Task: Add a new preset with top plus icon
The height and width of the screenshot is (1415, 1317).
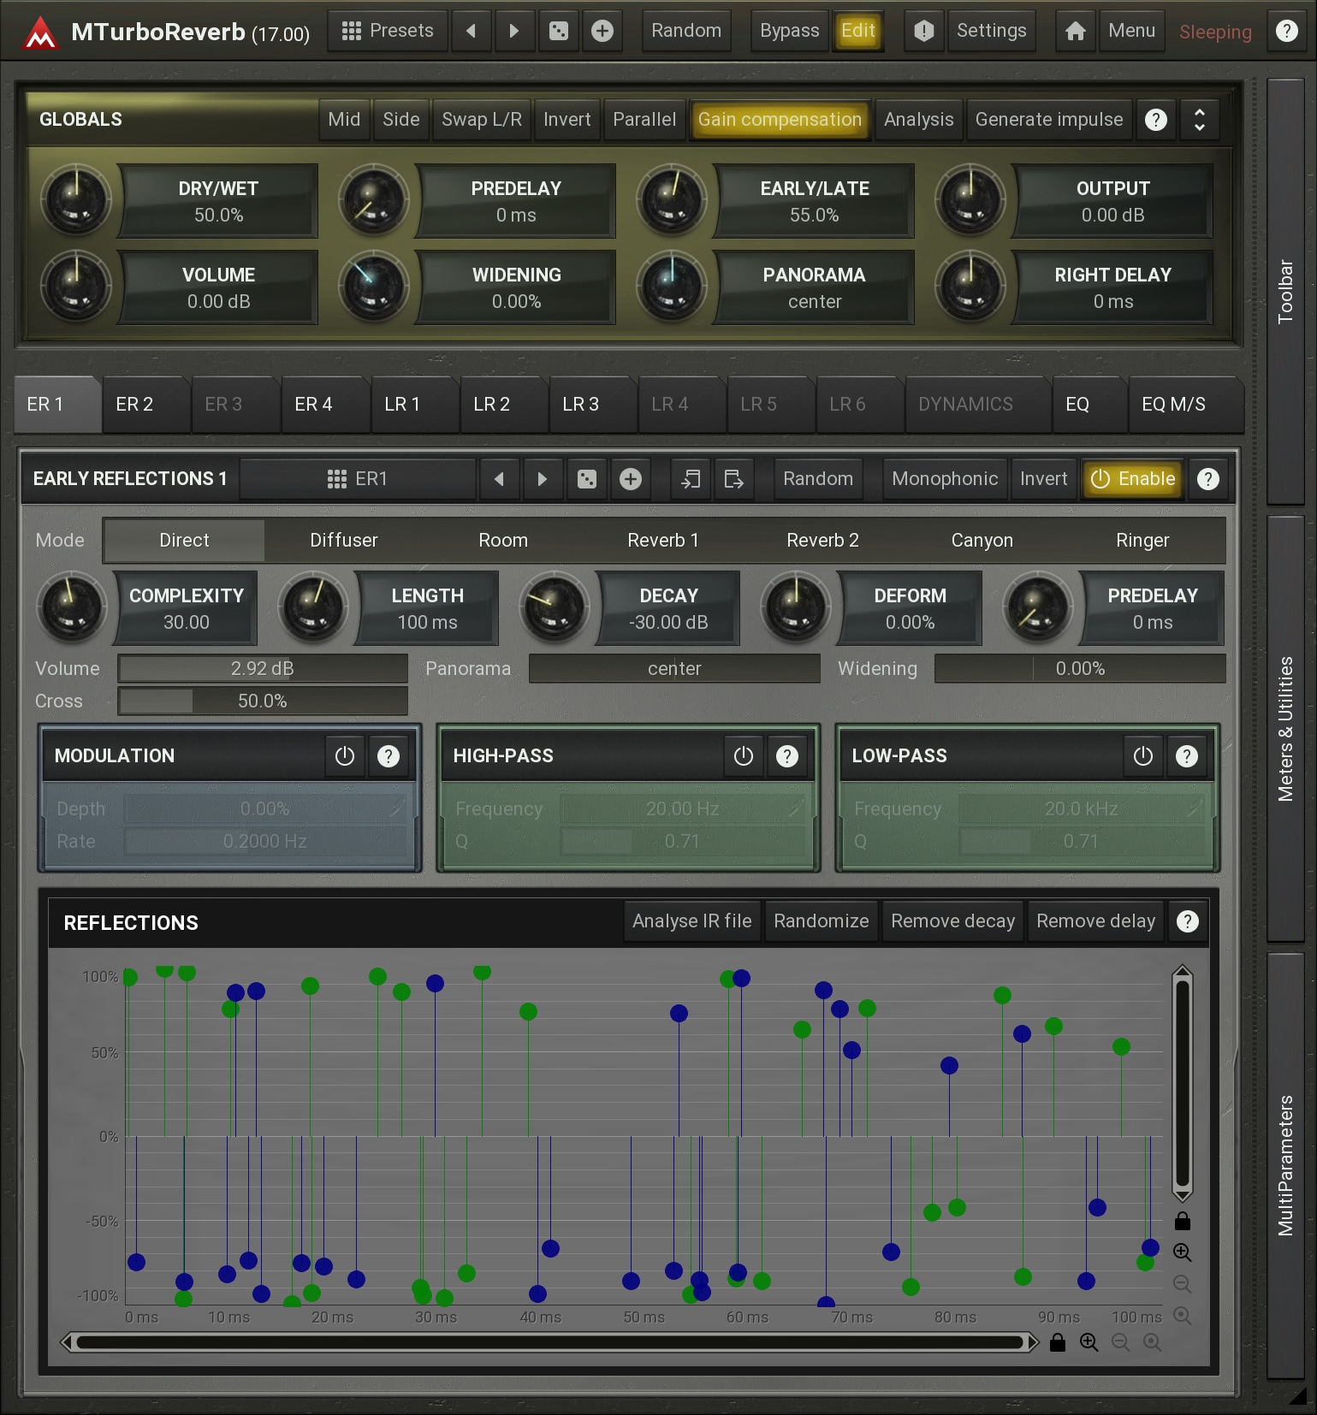Action: pos(602,32)
